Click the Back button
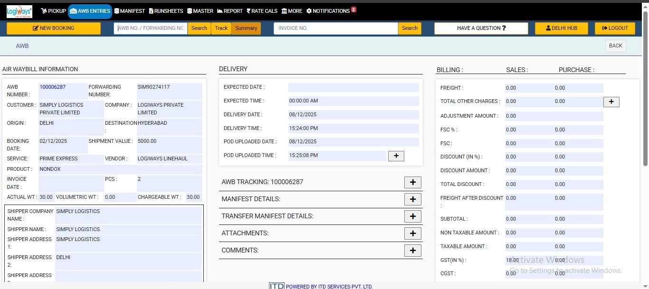Image resolution: width=649 pixels, height=289 pixels. (x=615, y=46)
